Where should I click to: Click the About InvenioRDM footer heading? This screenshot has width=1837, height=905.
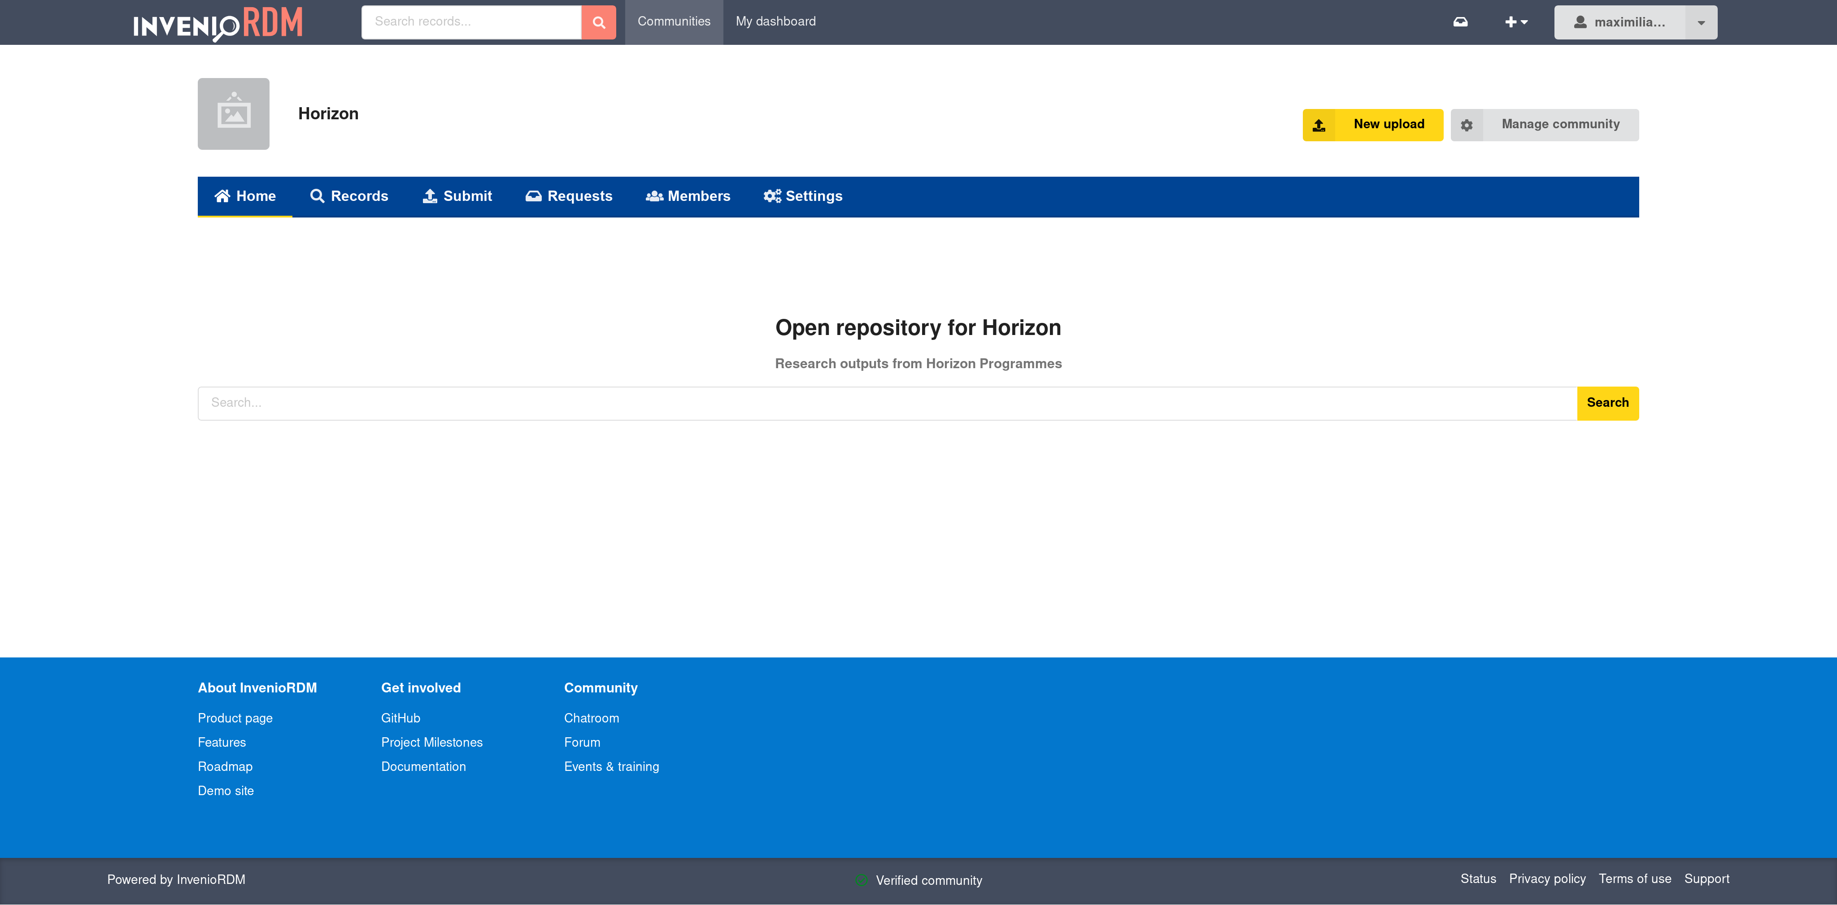click(257, 688)
